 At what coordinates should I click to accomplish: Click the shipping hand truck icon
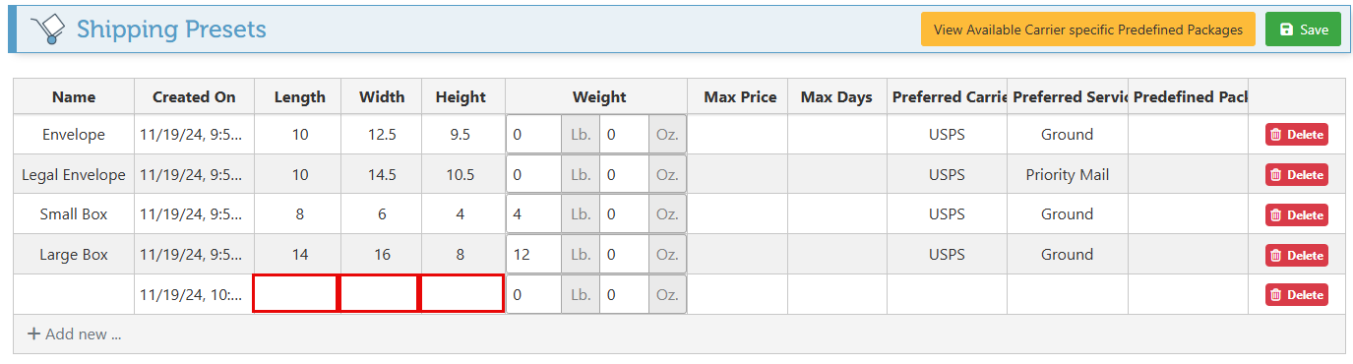pos(46,30)
